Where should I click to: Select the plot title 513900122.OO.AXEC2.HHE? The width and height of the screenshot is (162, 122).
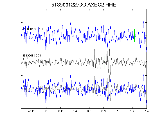click(84, 5)
